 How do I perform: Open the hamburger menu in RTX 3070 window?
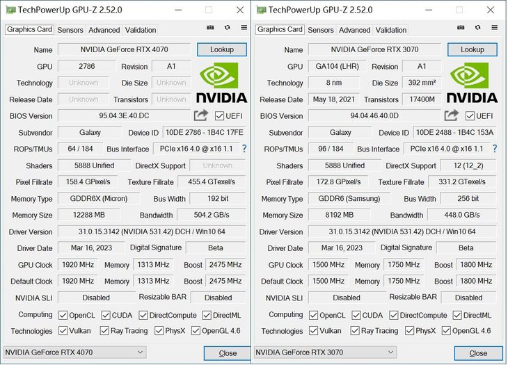pyautogui.click(x=494, y=28)
